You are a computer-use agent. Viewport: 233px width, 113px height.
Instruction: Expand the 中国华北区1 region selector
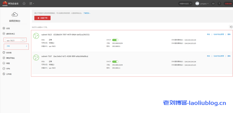pos(186,3)
